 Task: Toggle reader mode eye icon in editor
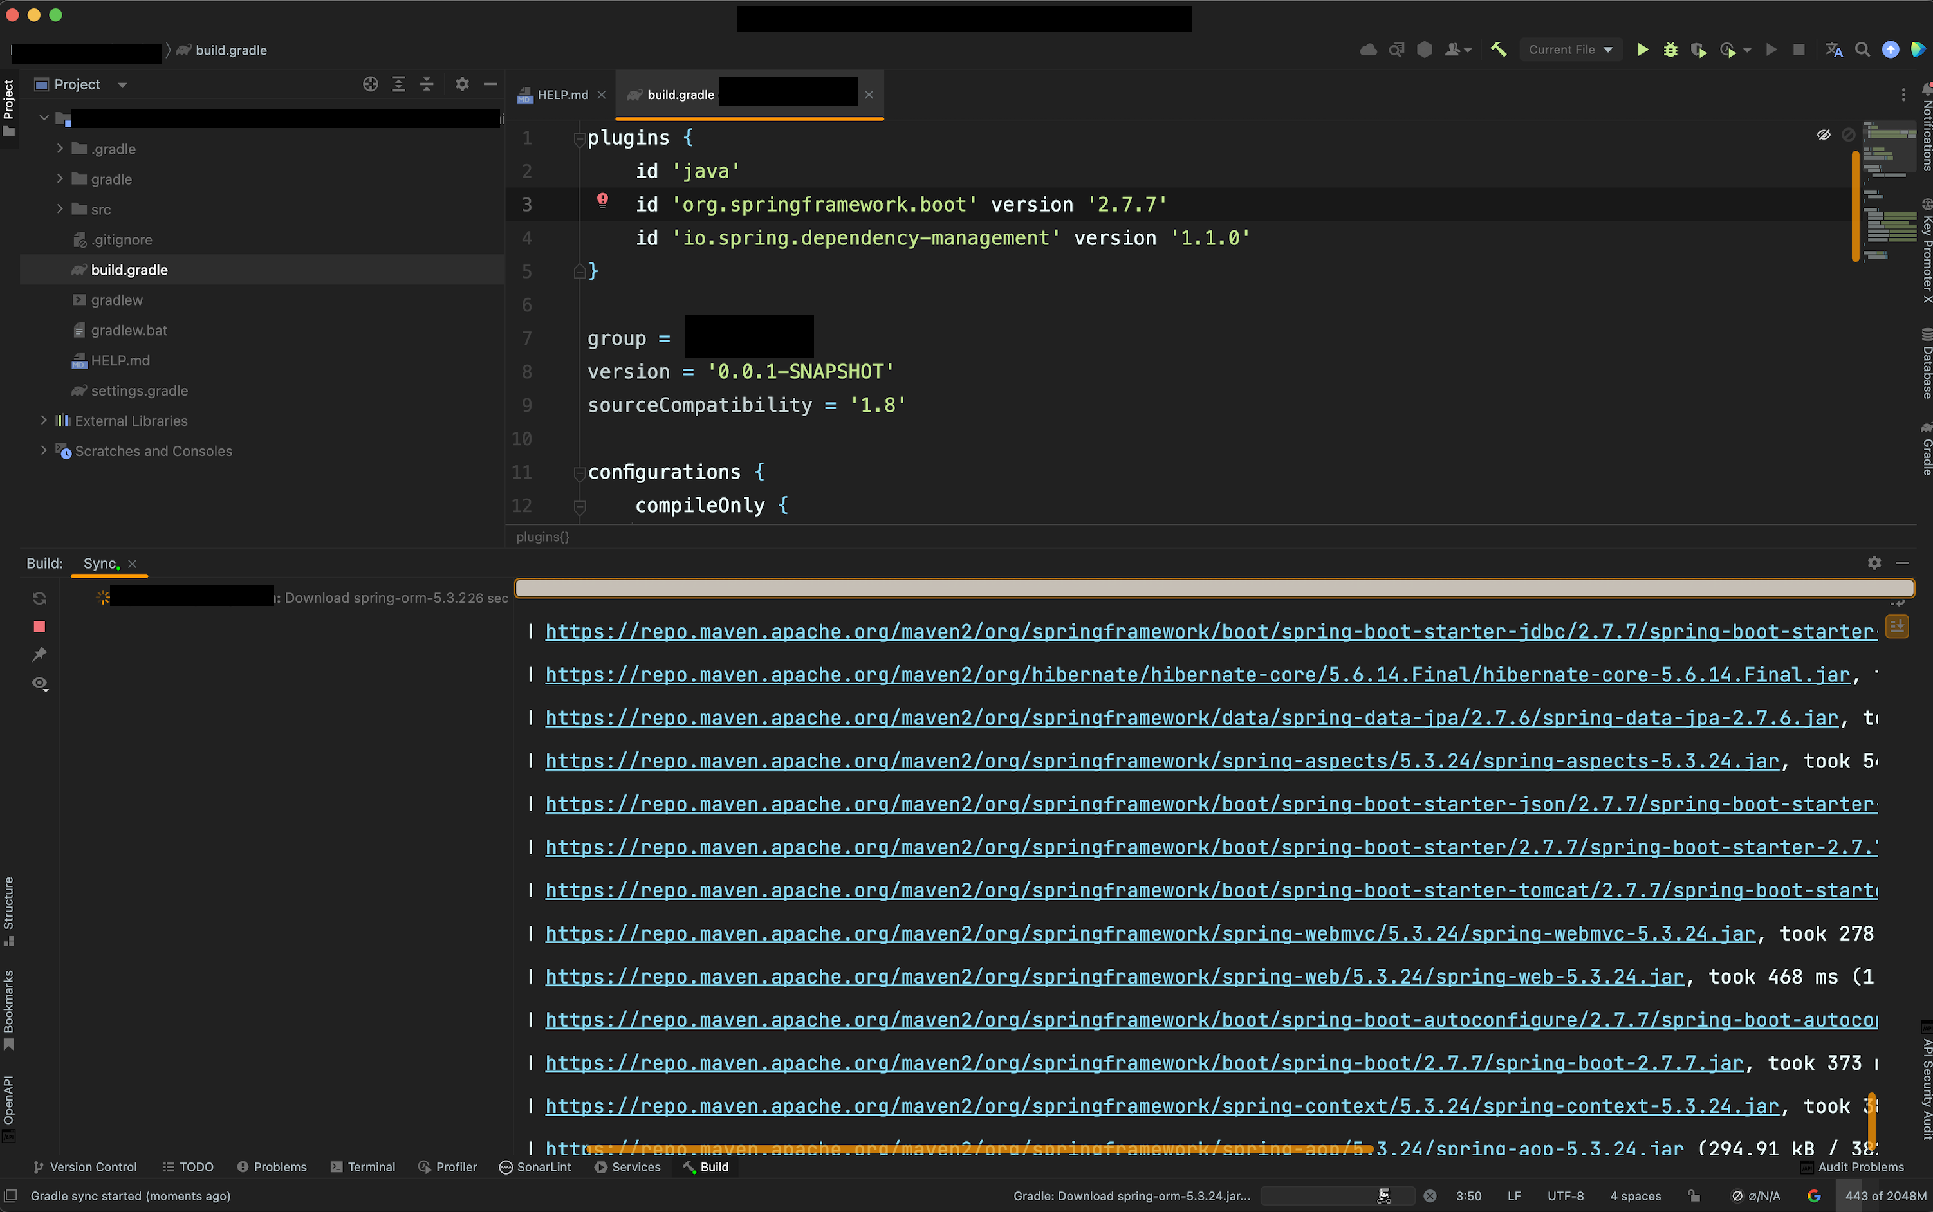[x=1823, y=134]
